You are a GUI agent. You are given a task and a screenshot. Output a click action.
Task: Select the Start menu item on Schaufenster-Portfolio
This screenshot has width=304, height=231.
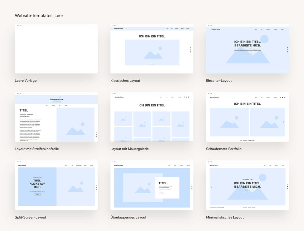(256, 98)
